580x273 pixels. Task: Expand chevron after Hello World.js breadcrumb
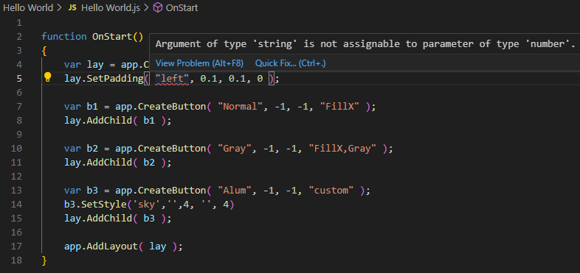147,8
